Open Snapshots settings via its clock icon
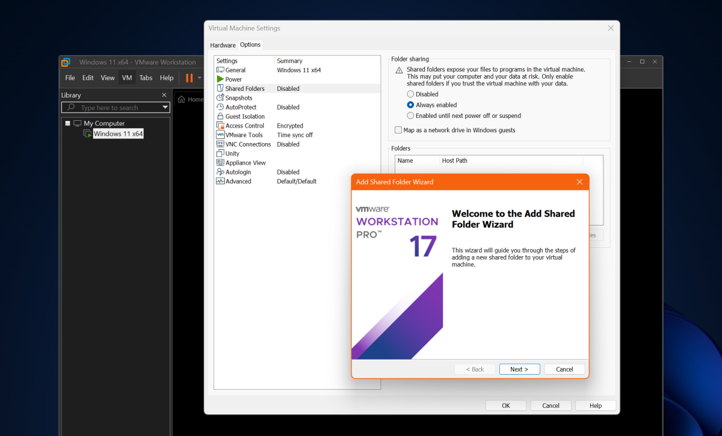 click(220, 97)
